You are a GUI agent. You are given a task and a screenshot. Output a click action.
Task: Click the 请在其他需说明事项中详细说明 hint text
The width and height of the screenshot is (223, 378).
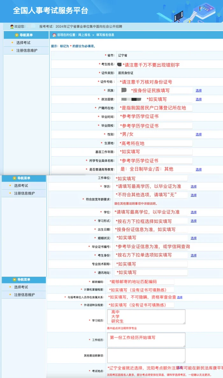tap(136, 204)
